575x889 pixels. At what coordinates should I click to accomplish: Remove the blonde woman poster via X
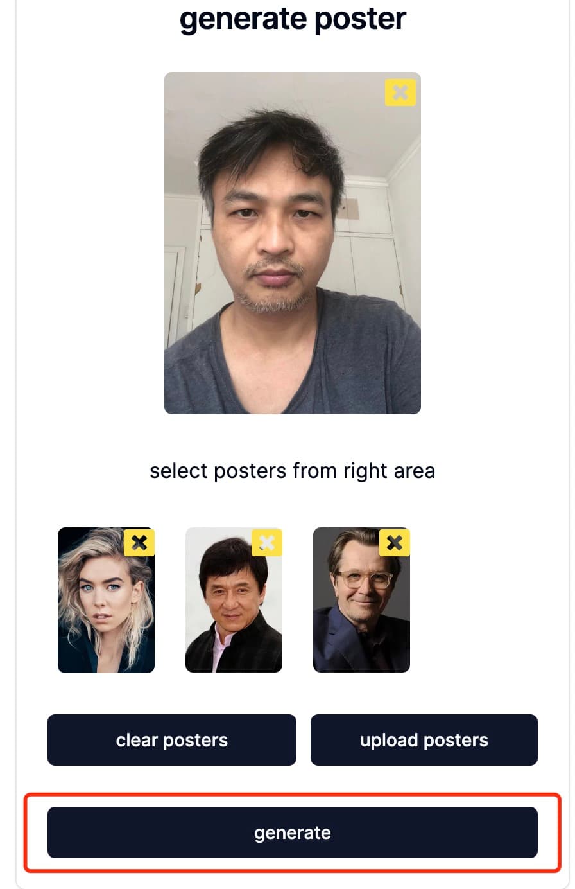pyautogui.click(x=139, y=543)
